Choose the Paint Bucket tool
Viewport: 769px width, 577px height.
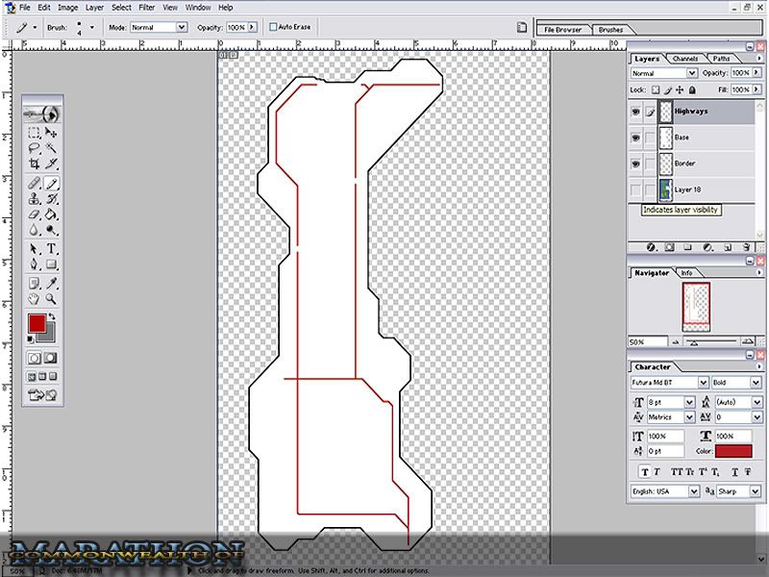(52, 214)
